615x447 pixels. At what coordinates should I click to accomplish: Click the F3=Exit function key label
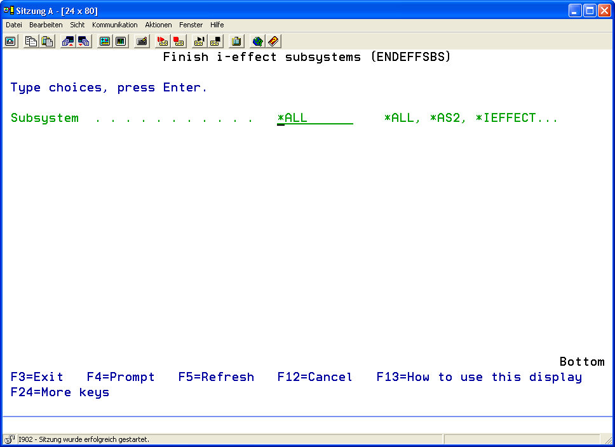(x=37, y=377)
